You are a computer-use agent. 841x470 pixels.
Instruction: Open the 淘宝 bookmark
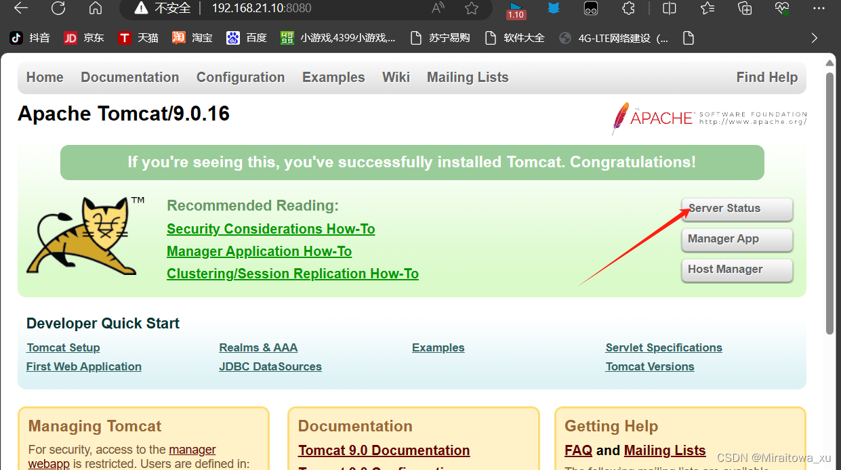(192, 38)
